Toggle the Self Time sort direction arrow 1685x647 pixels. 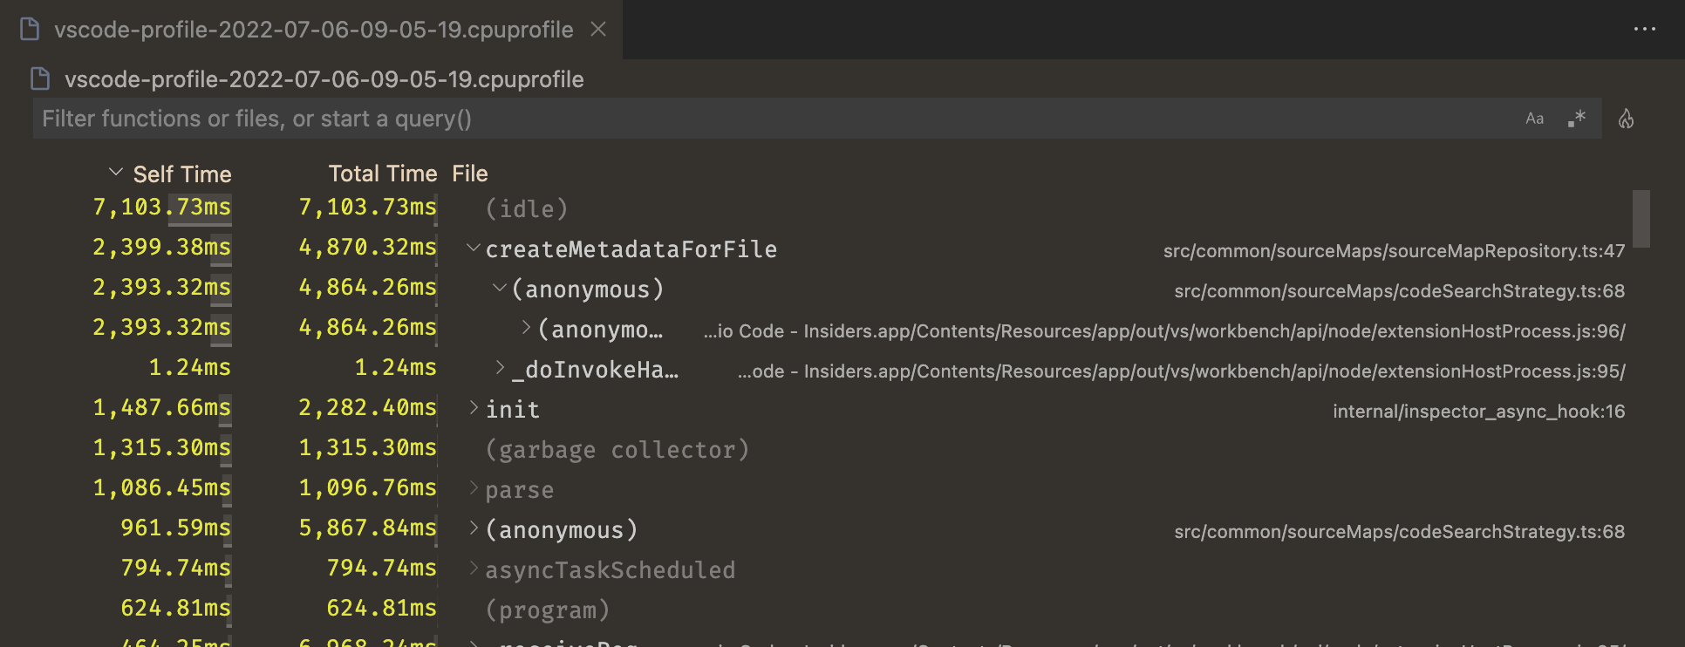click(115, 173)
